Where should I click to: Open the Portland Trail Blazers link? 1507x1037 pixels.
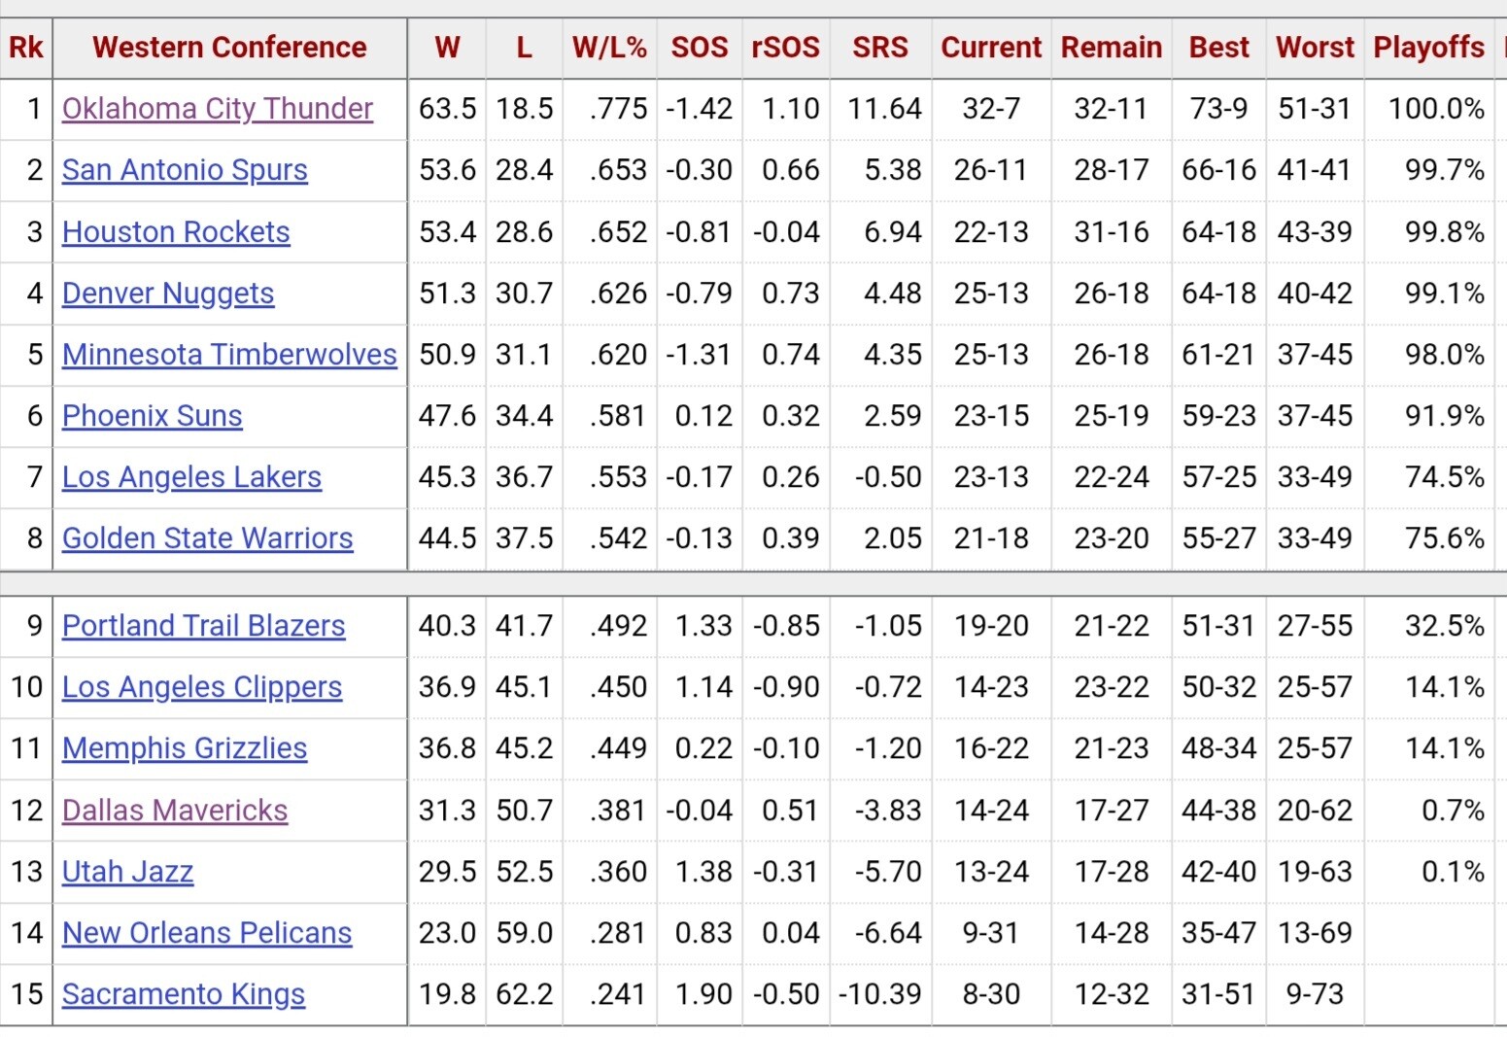point(203,626)
